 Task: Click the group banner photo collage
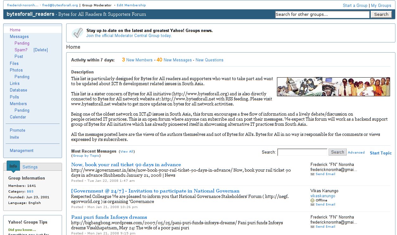pyautogui.click(x=333, y=87)
